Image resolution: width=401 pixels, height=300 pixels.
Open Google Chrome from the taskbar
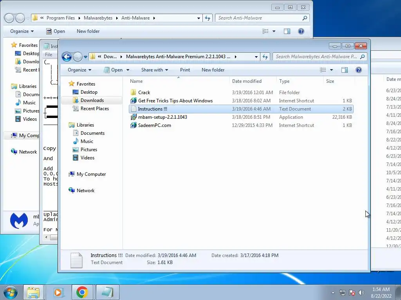point(82,292)
